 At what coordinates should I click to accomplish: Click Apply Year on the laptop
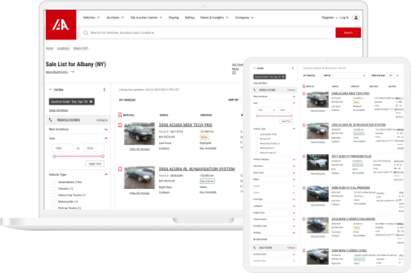[95, 164]
